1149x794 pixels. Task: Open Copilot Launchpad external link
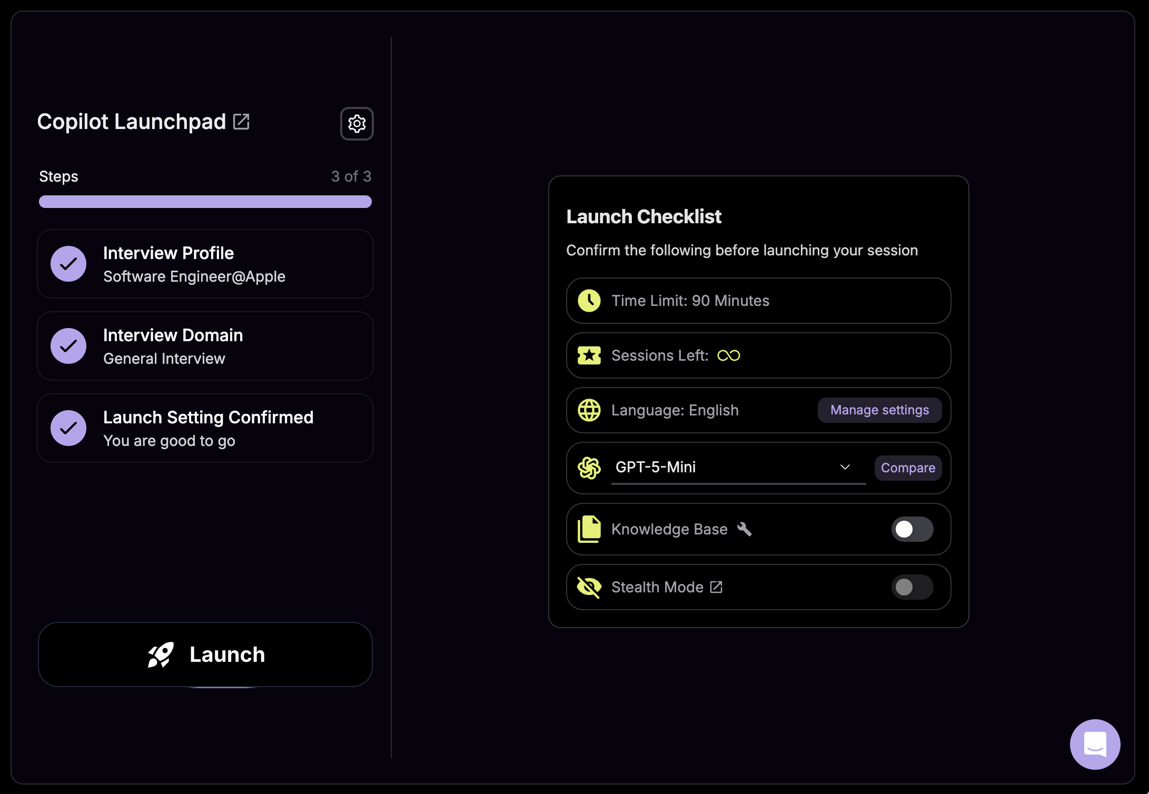point(241,121)
